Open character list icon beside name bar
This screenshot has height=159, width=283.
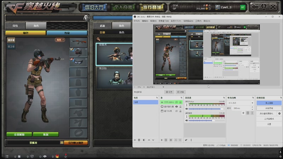pyautogui.click(x=62, y=143)
